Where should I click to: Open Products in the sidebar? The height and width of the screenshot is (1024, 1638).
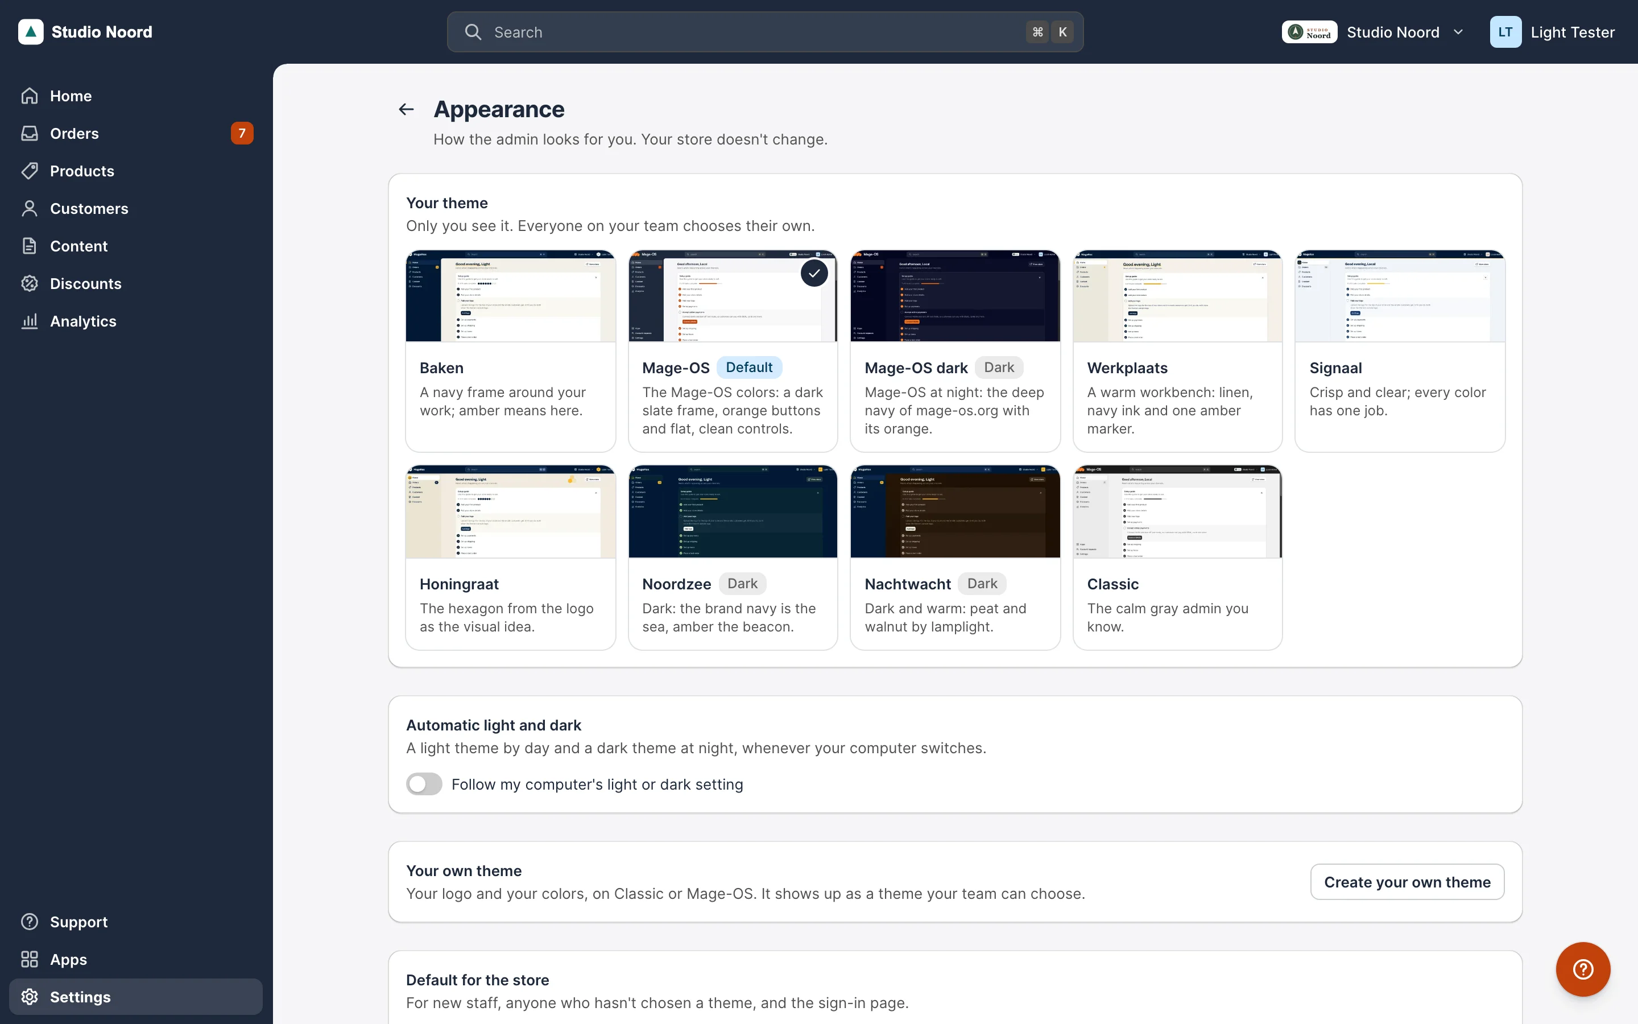click(136, 171)
